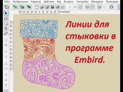Image resolution: width=123 pixels, height=92 pixels.
Task: Open the Редактор menu
Action: (x=36, y=2)
